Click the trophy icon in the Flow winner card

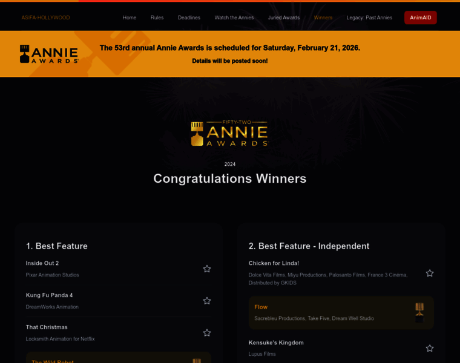point(419,313)
